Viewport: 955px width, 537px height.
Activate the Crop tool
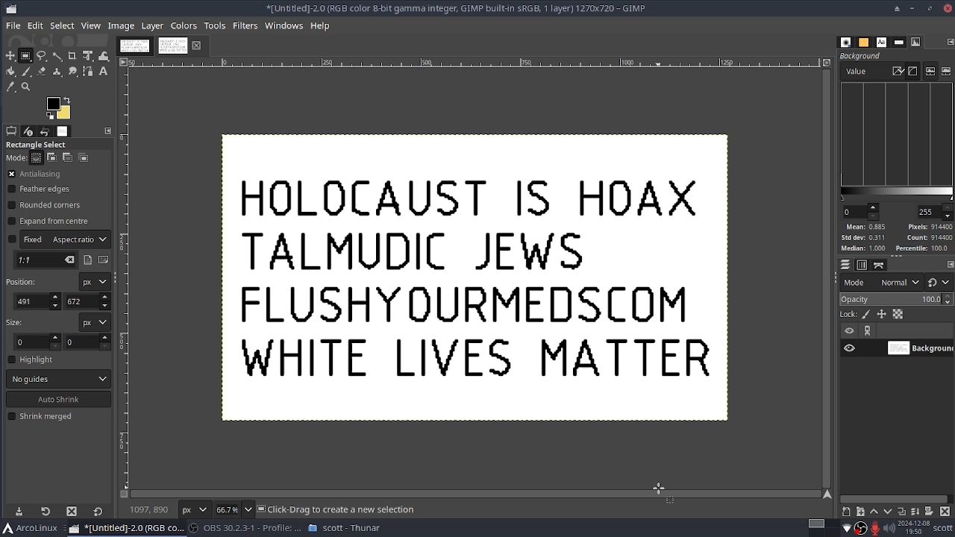click(x=72, y=56)
